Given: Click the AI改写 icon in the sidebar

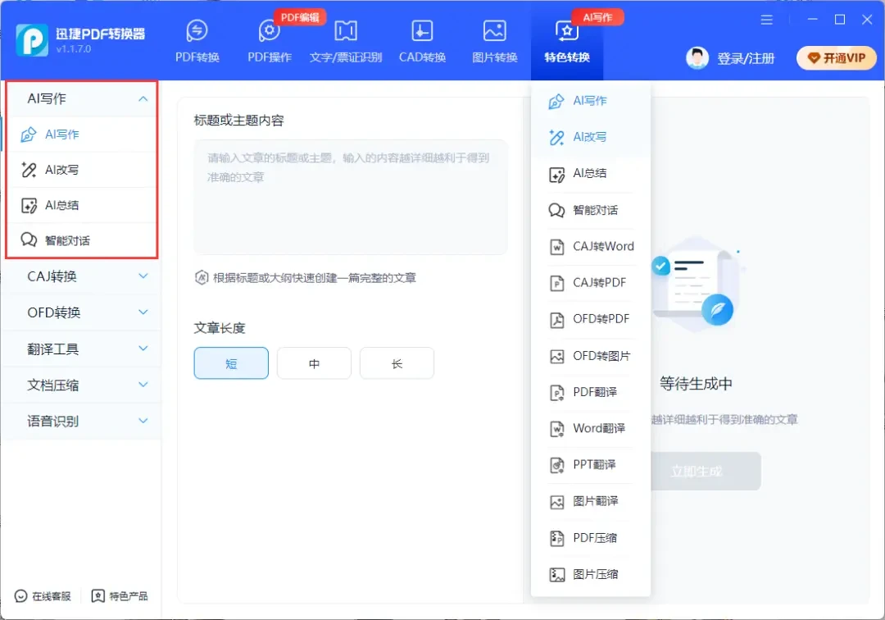Looking at the screenshot, I should (29, 170).
